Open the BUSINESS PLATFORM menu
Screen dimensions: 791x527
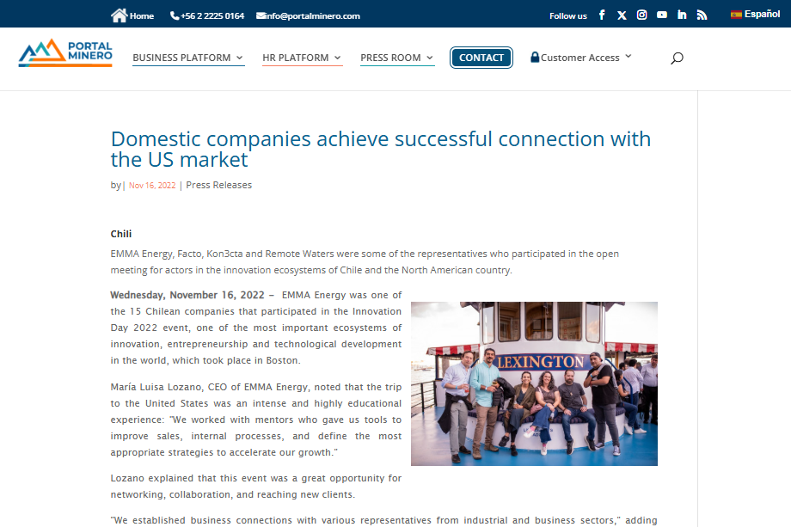[181, 58]
